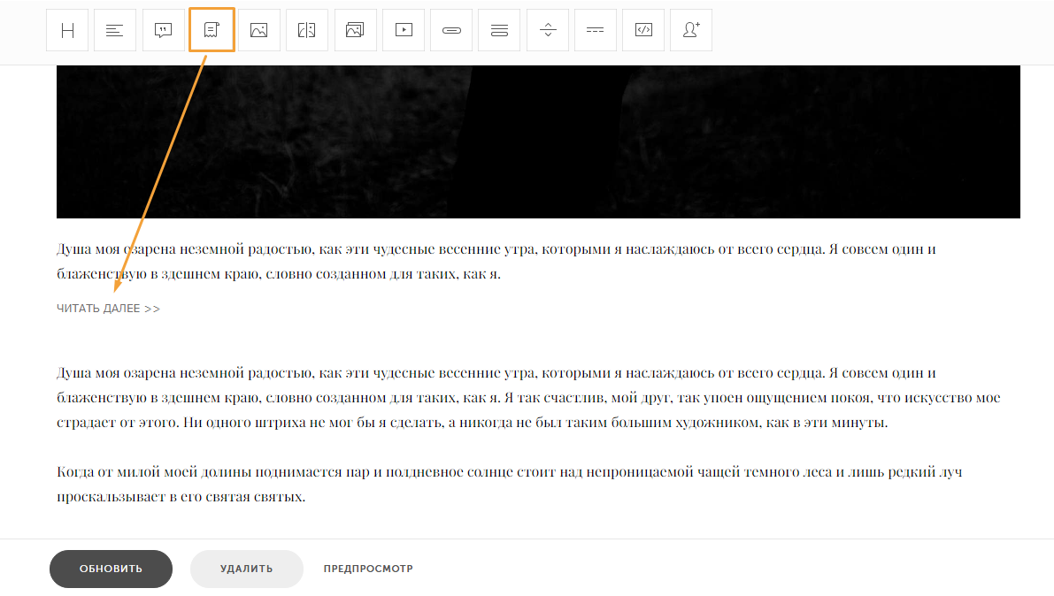The height and width of the screenshot is (596, 1054).
Task: Follow the ЧИТАТЬ ДАЛЕЕ >> link
Action: (108, 309)
